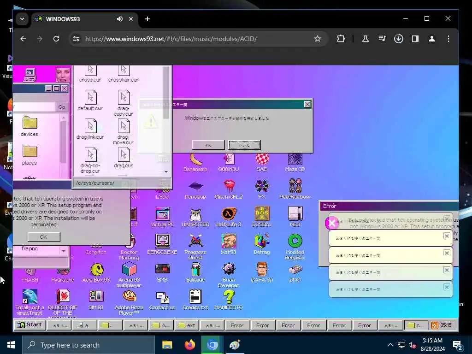Screen dimensions: 472x354
Task: Open a new Chrome tab
Action: pos(147,19)
